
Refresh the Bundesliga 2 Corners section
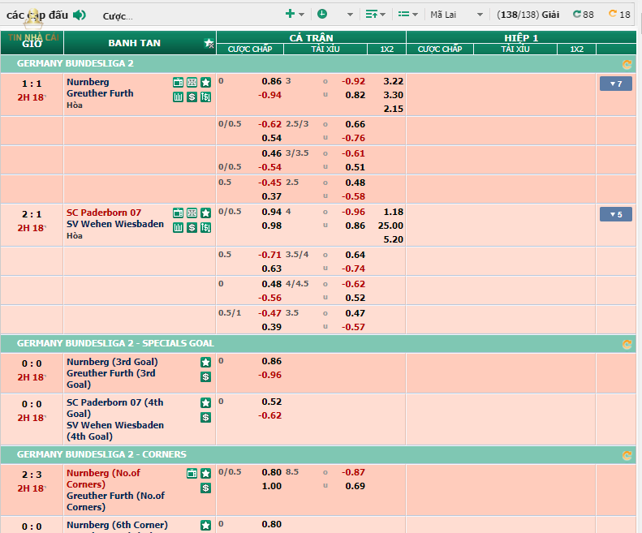[x=627, y=455]
